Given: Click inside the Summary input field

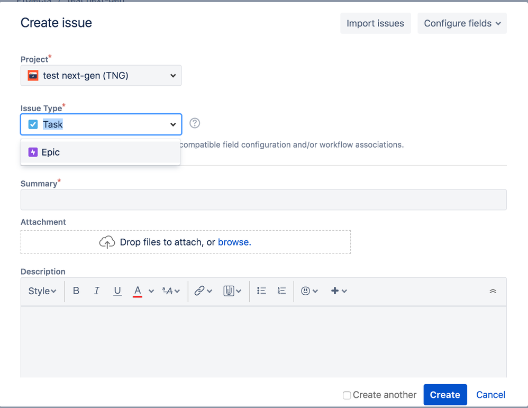Looking at the screenshot, I should tap(263, 200).
